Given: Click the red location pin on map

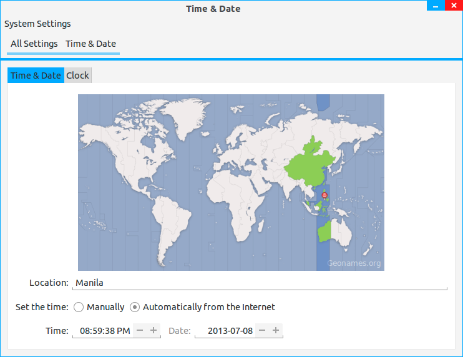Looking at the screenshot, I should click(x=324, y=196).
